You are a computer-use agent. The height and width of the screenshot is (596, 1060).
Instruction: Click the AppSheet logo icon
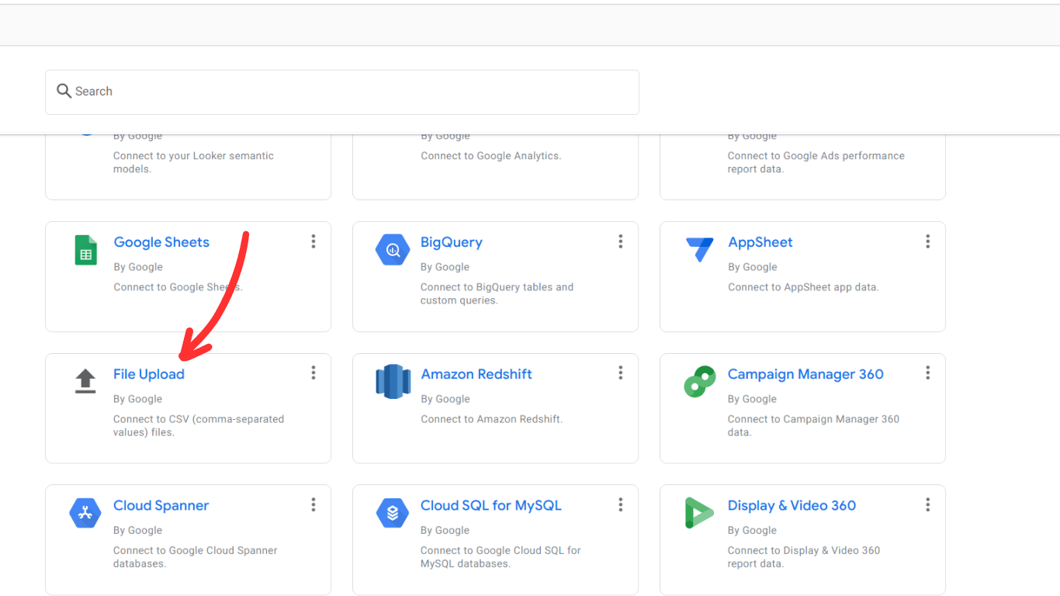(x=700, y=249)
